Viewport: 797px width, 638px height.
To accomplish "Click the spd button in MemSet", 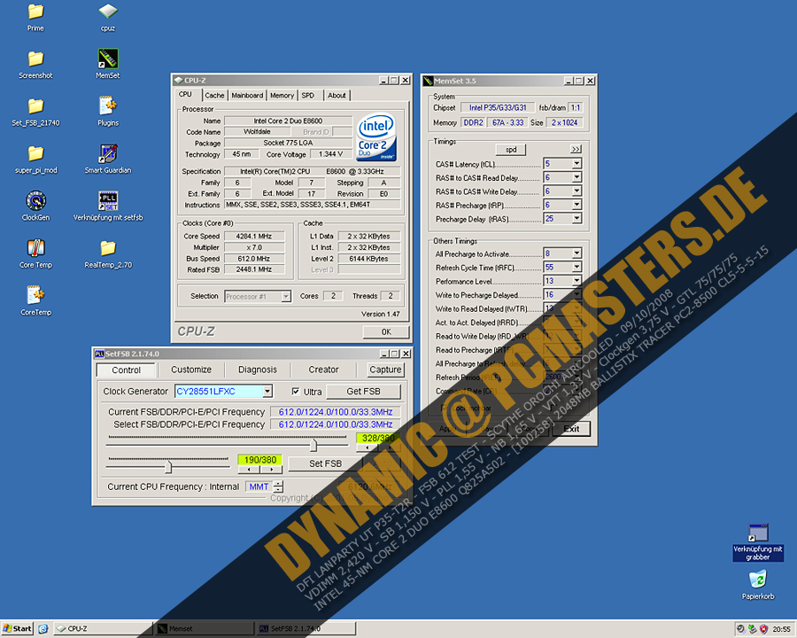I will point(511,150).
